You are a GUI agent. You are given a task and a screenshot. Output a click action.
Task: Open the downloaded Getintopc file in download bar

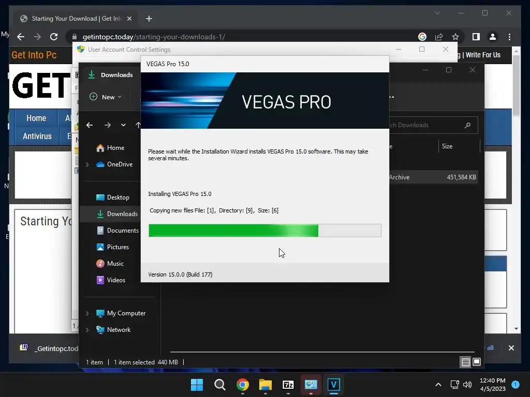[49, 348]
